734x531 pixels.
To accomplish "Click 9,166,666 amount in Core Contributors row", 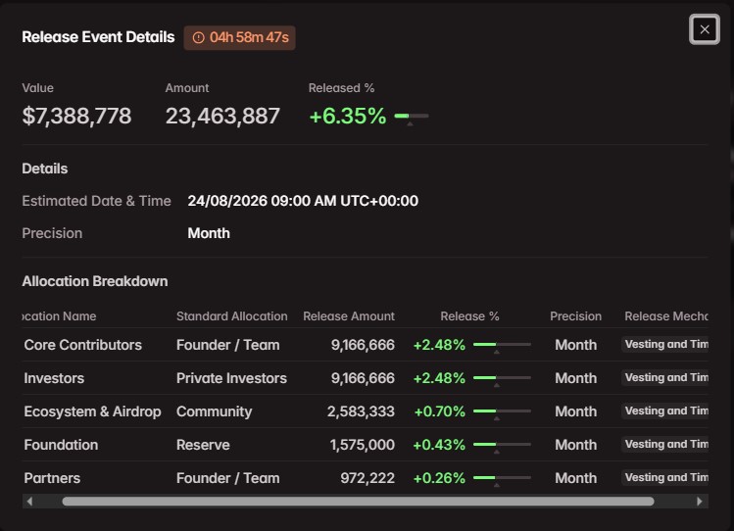I will coord(363,345).
